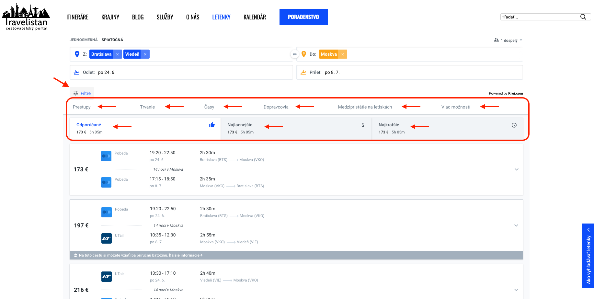
Task: Open the KALENDÁR menu item
Action: 255,17
